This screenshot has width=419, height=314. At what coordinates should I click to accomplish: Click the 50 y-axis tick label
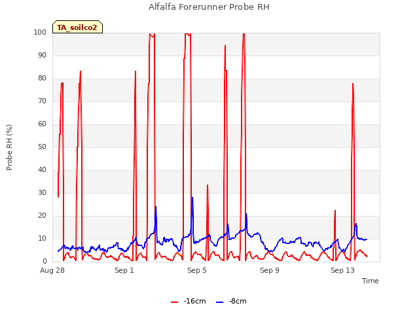click(42, 147)
